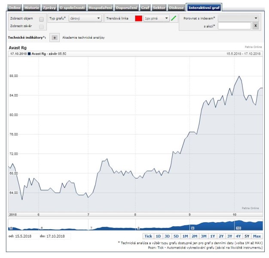Screen dimensions: 269x258
Task: Click the left handle of the range navigator
Action: click(11, 228)
